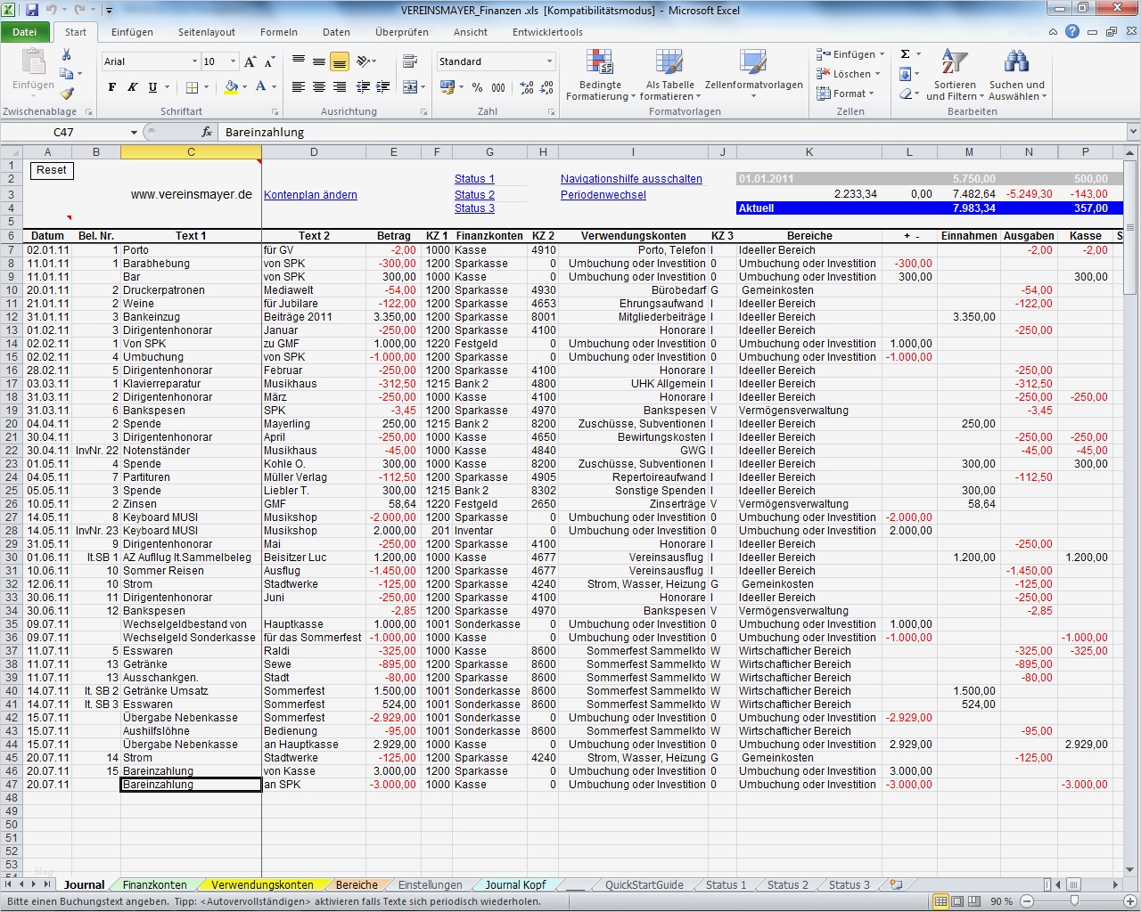1141x912 pixels.
Task: Switch to the Formeln ribbon tab
Action: 278,32
